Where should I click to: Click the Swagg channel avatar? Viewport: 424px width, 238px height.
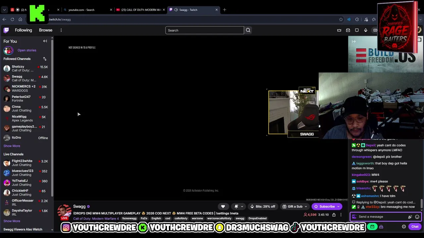click(x=64, y=212)
